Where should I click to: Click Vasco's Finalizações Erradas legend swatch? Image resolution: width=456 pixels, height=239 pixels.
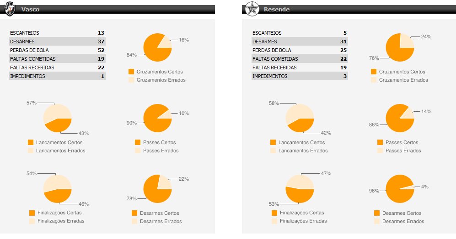click(32, 221)
